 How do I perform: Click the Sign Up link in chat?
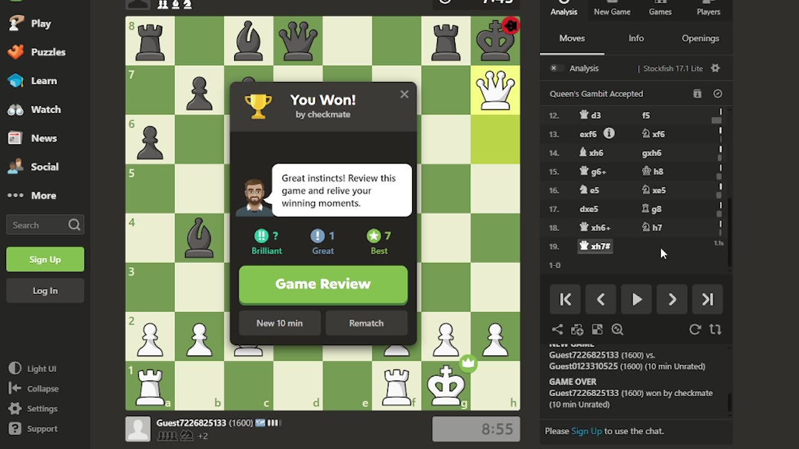[587, 431]
